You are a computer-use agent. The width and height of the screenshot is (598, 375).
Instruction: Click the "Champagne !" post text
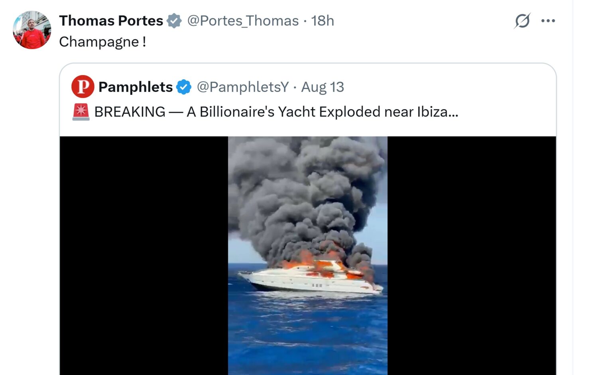102,42
